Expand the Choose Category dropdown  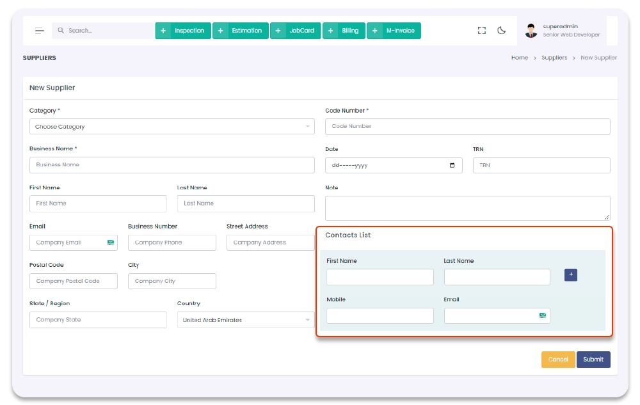172,127
